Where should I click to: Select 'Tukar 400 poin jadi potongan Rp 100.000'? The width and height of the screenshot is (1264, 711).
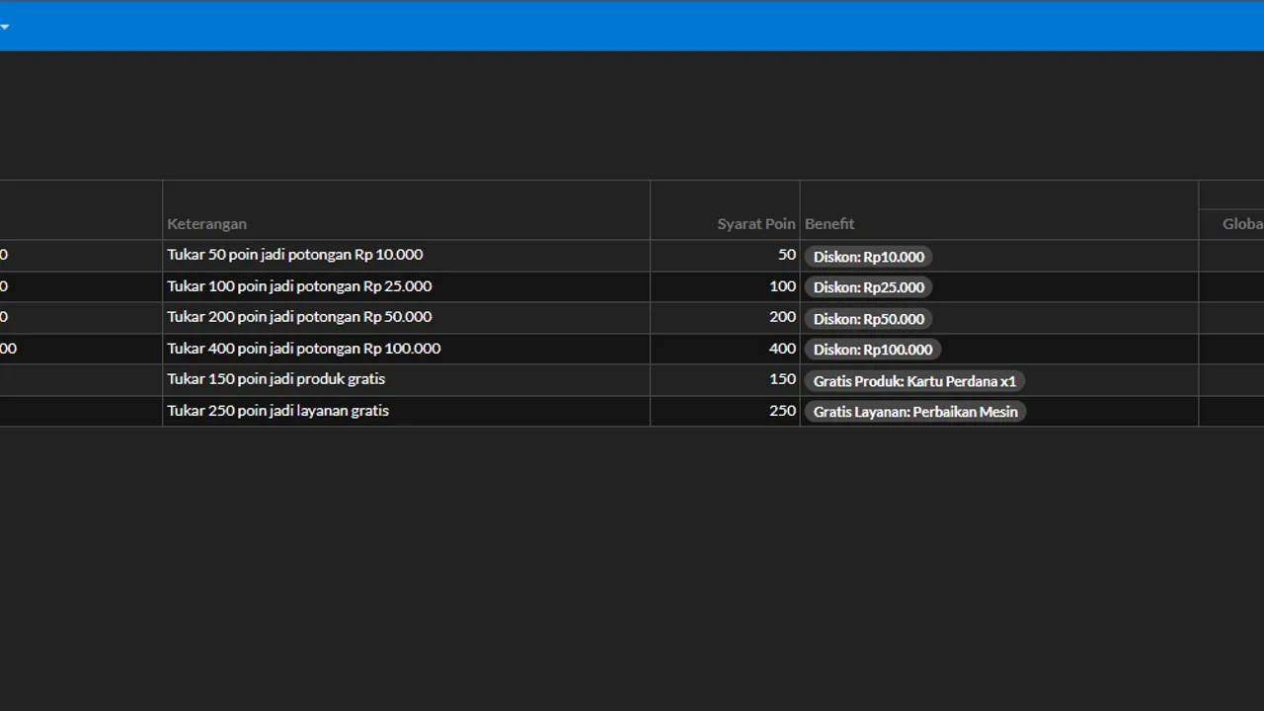[304, 349]
